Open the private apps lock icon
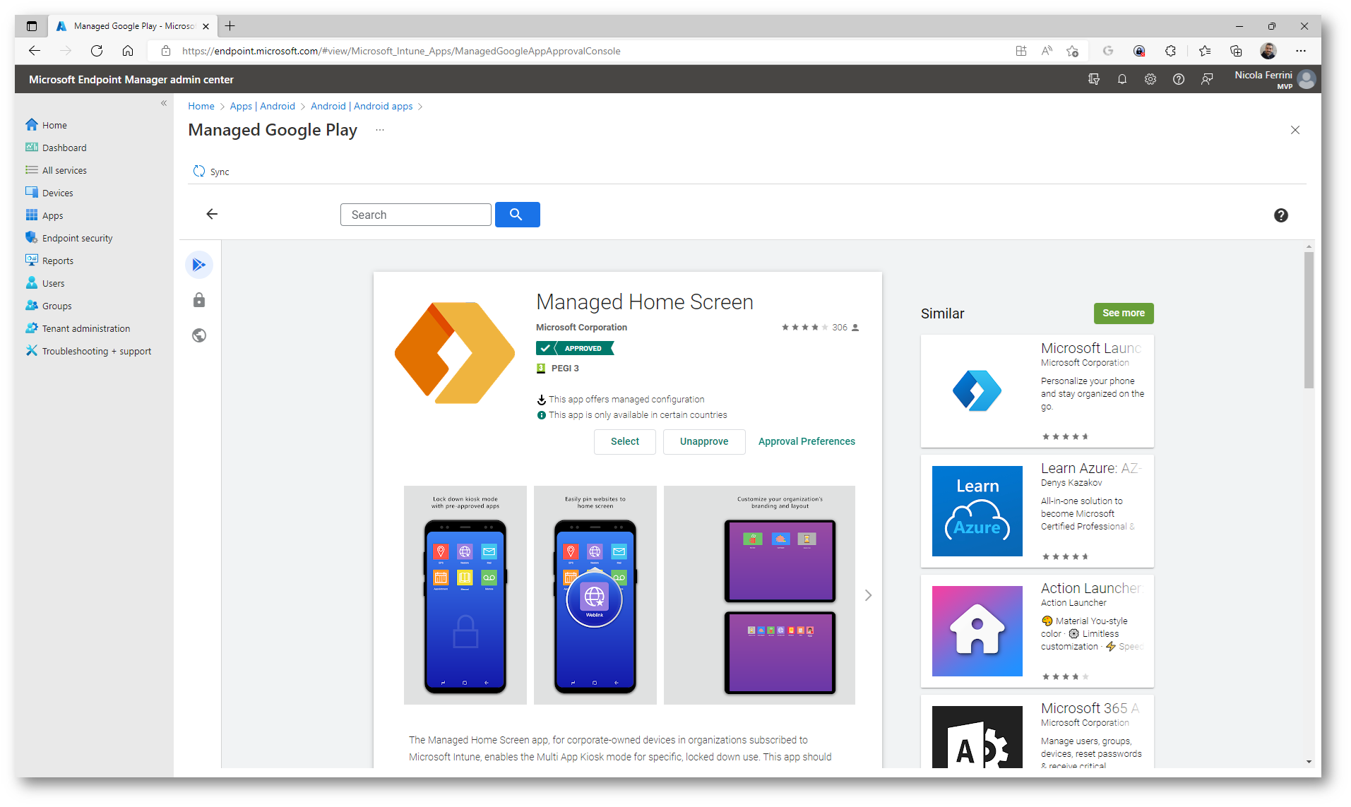Viewport: 1351px width, 807px height. 199,300
